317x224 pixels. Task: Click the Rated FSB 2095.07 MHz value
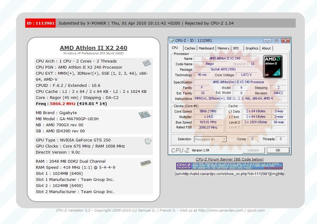pos(208,127)
